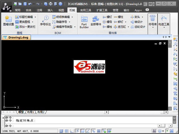Expand the 铆钉 dropdown arrow
The image size is (179, 134).
pos(126,22)
